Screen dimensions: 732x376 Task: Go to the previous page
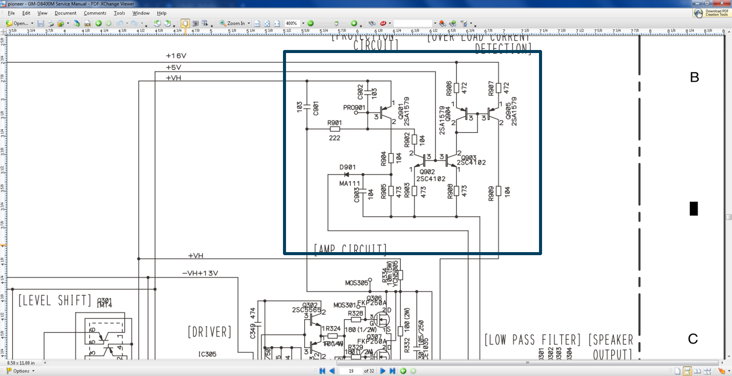point(332,371)
